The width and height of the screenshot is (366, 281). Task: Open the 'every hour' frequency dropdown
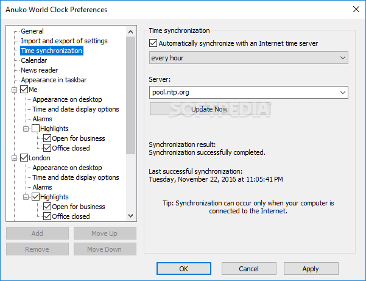248,58
